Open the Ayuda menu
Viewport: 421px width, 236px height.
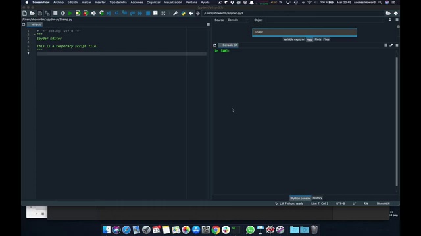(205, 2)
